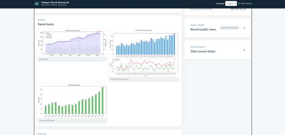Open the Quarterly EPS bar chart
The width and height of the screenshot is (285, 135).
[x=72, y=101]
